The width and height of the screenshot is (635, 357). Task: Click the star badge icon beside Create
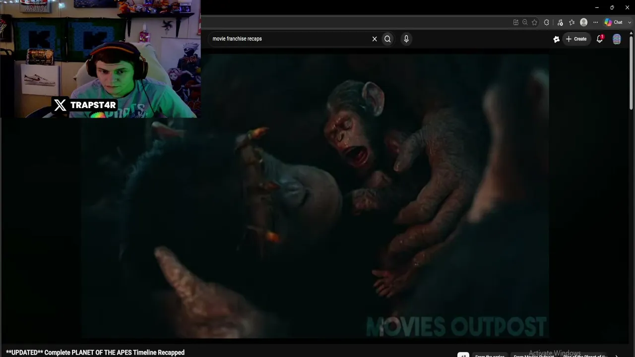tap(556, 39)
